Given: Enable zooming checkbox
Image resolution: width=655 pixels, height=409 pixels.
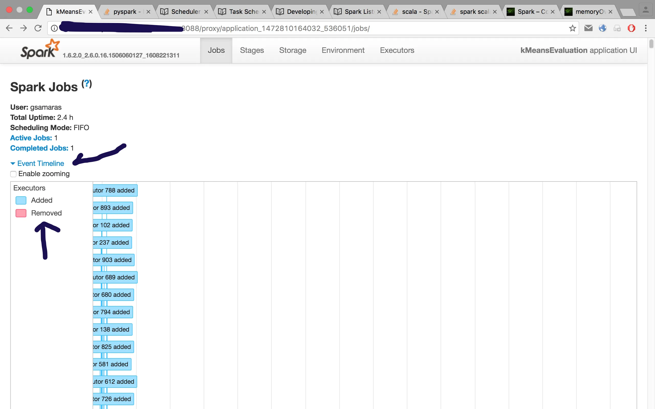Looking at the screenshot, I should pyautogui.click(x=13, y=174).
